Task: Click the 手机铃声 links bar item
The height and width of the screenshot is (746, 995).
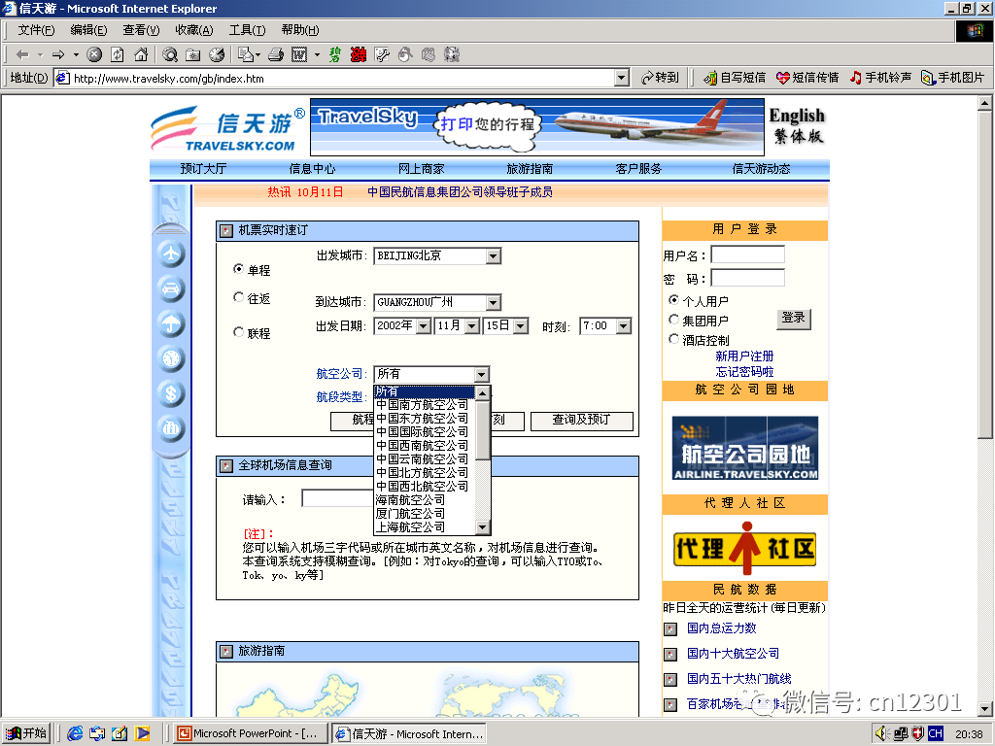Action: point(880,78)
